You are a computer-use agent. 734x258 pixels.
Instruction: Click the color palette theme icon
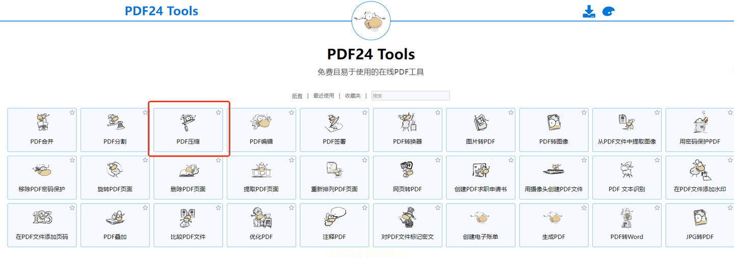(x=609, y=12)
